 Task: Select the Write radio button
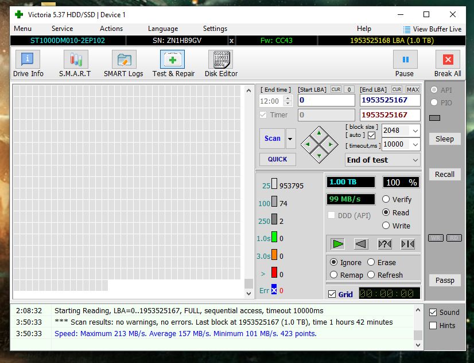[386, 226]
